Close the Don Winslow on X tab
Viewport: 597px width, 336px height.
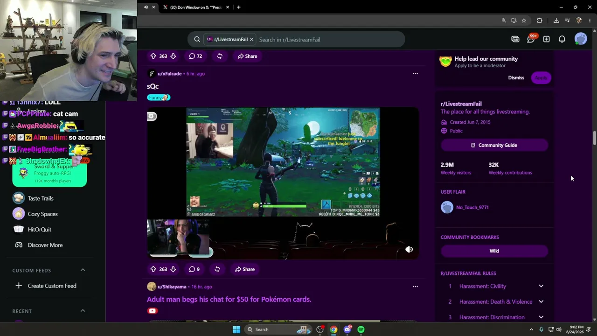click(228, 7)
